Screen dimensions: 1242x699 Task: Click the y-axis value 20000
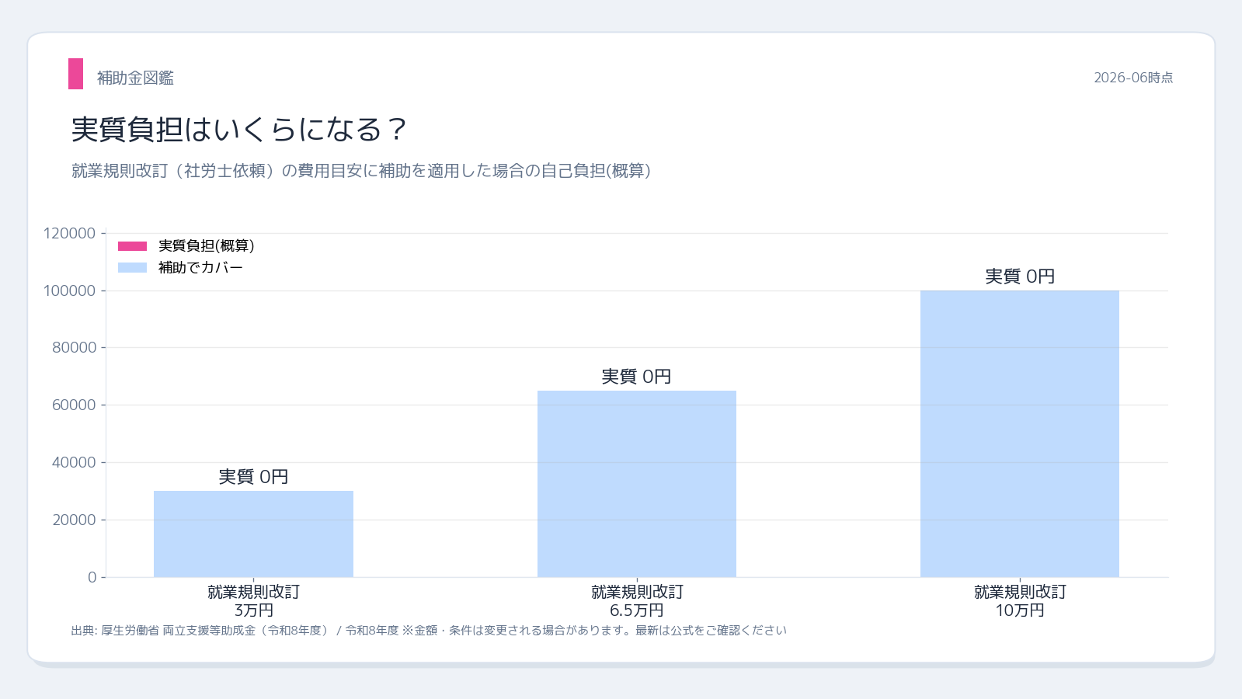(75, 520)
